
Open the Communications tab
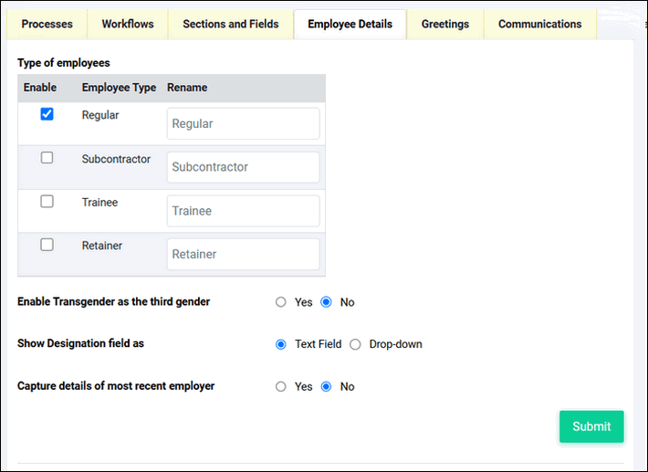[539, 24]
